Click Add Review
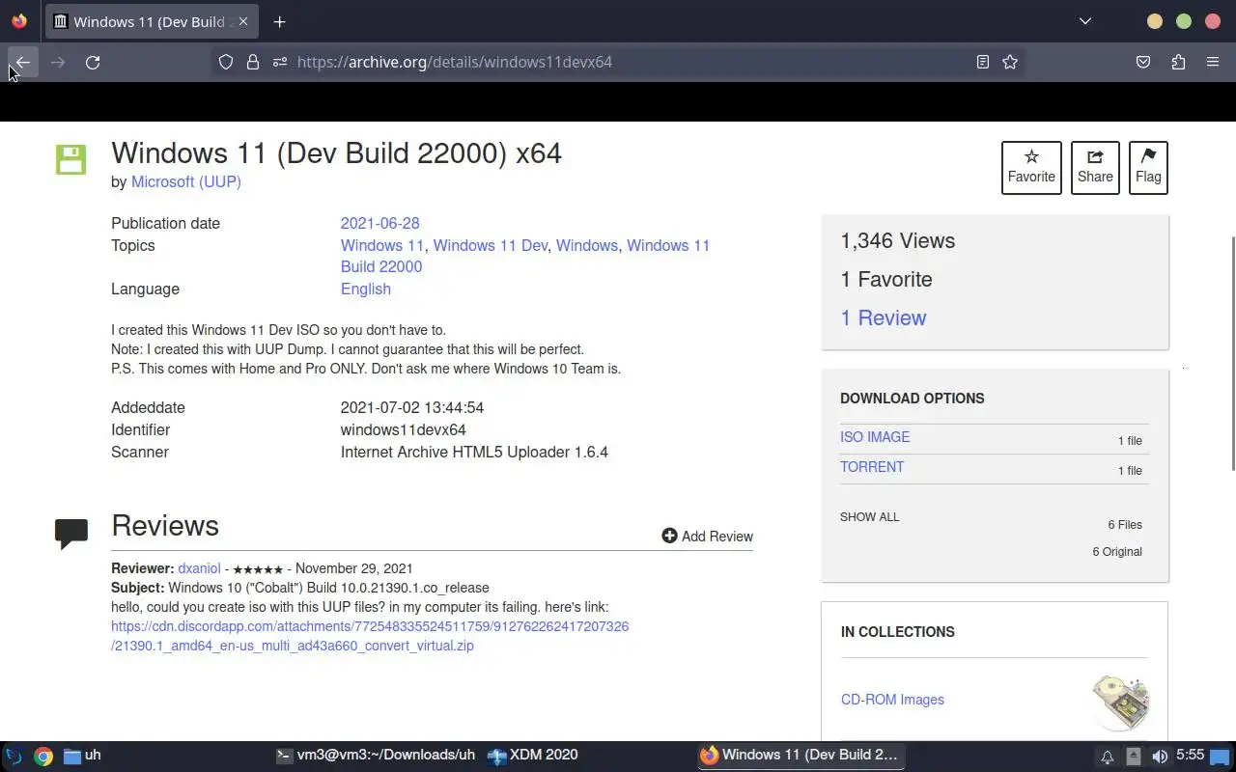The image size is (1236, 772). coord(707,537)
